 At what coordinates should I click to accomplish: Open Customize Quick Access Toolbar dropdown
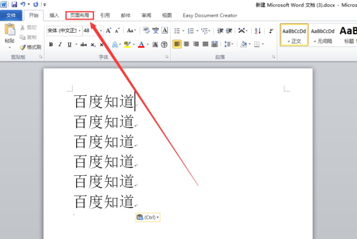(45, 5)
